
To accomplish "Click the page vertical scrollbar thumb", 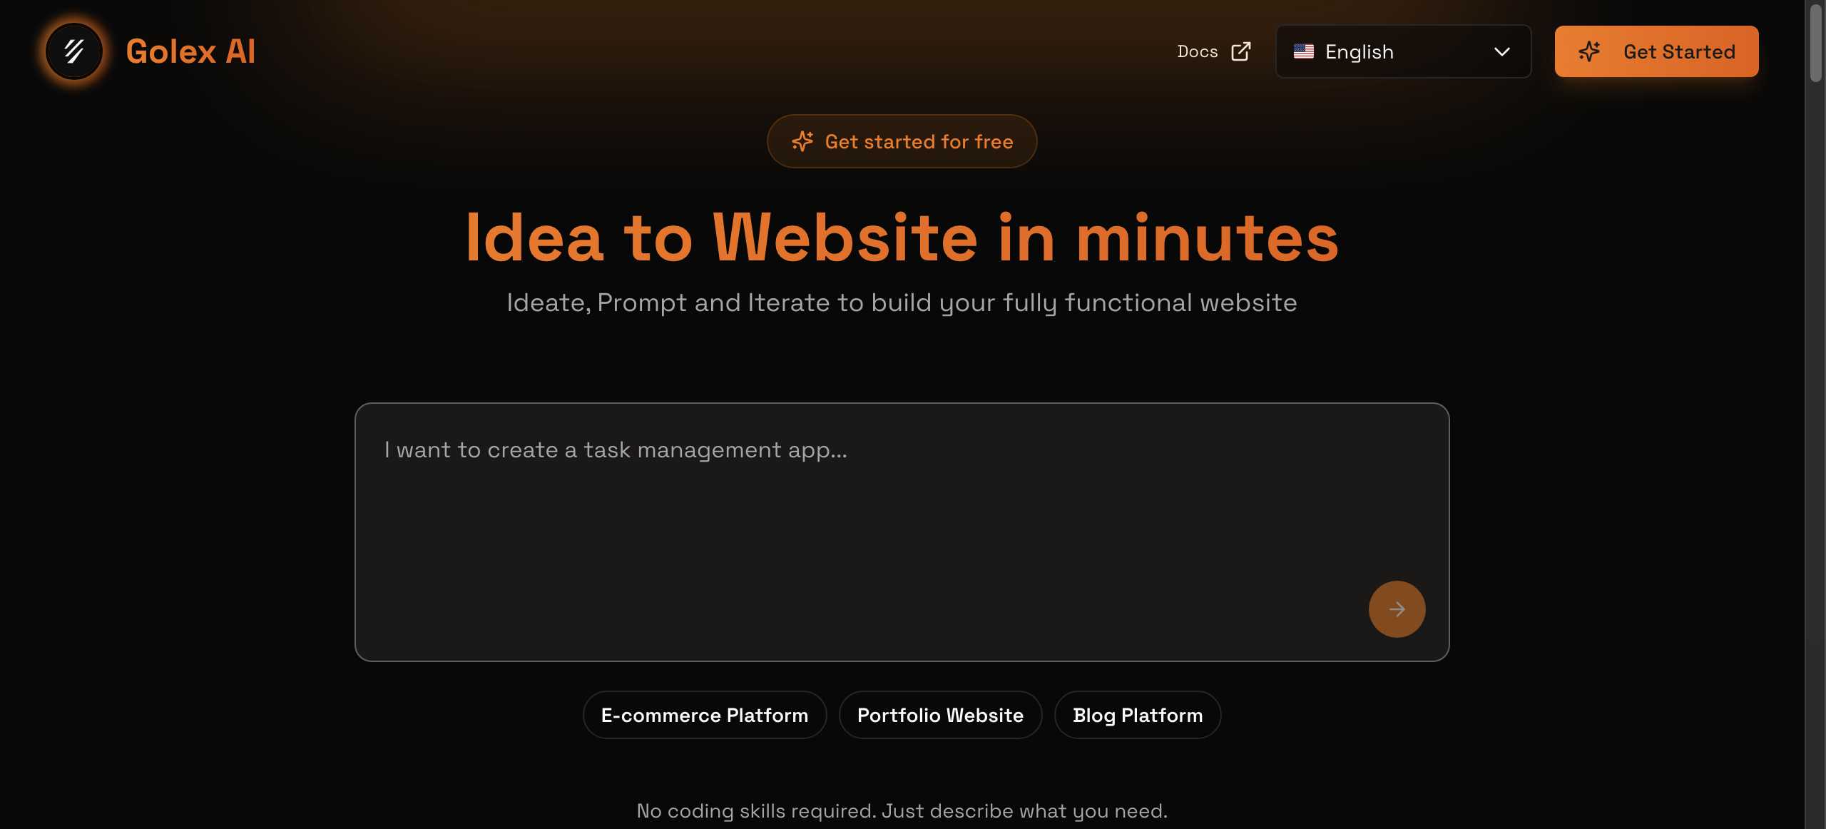I will [1815, 43].
